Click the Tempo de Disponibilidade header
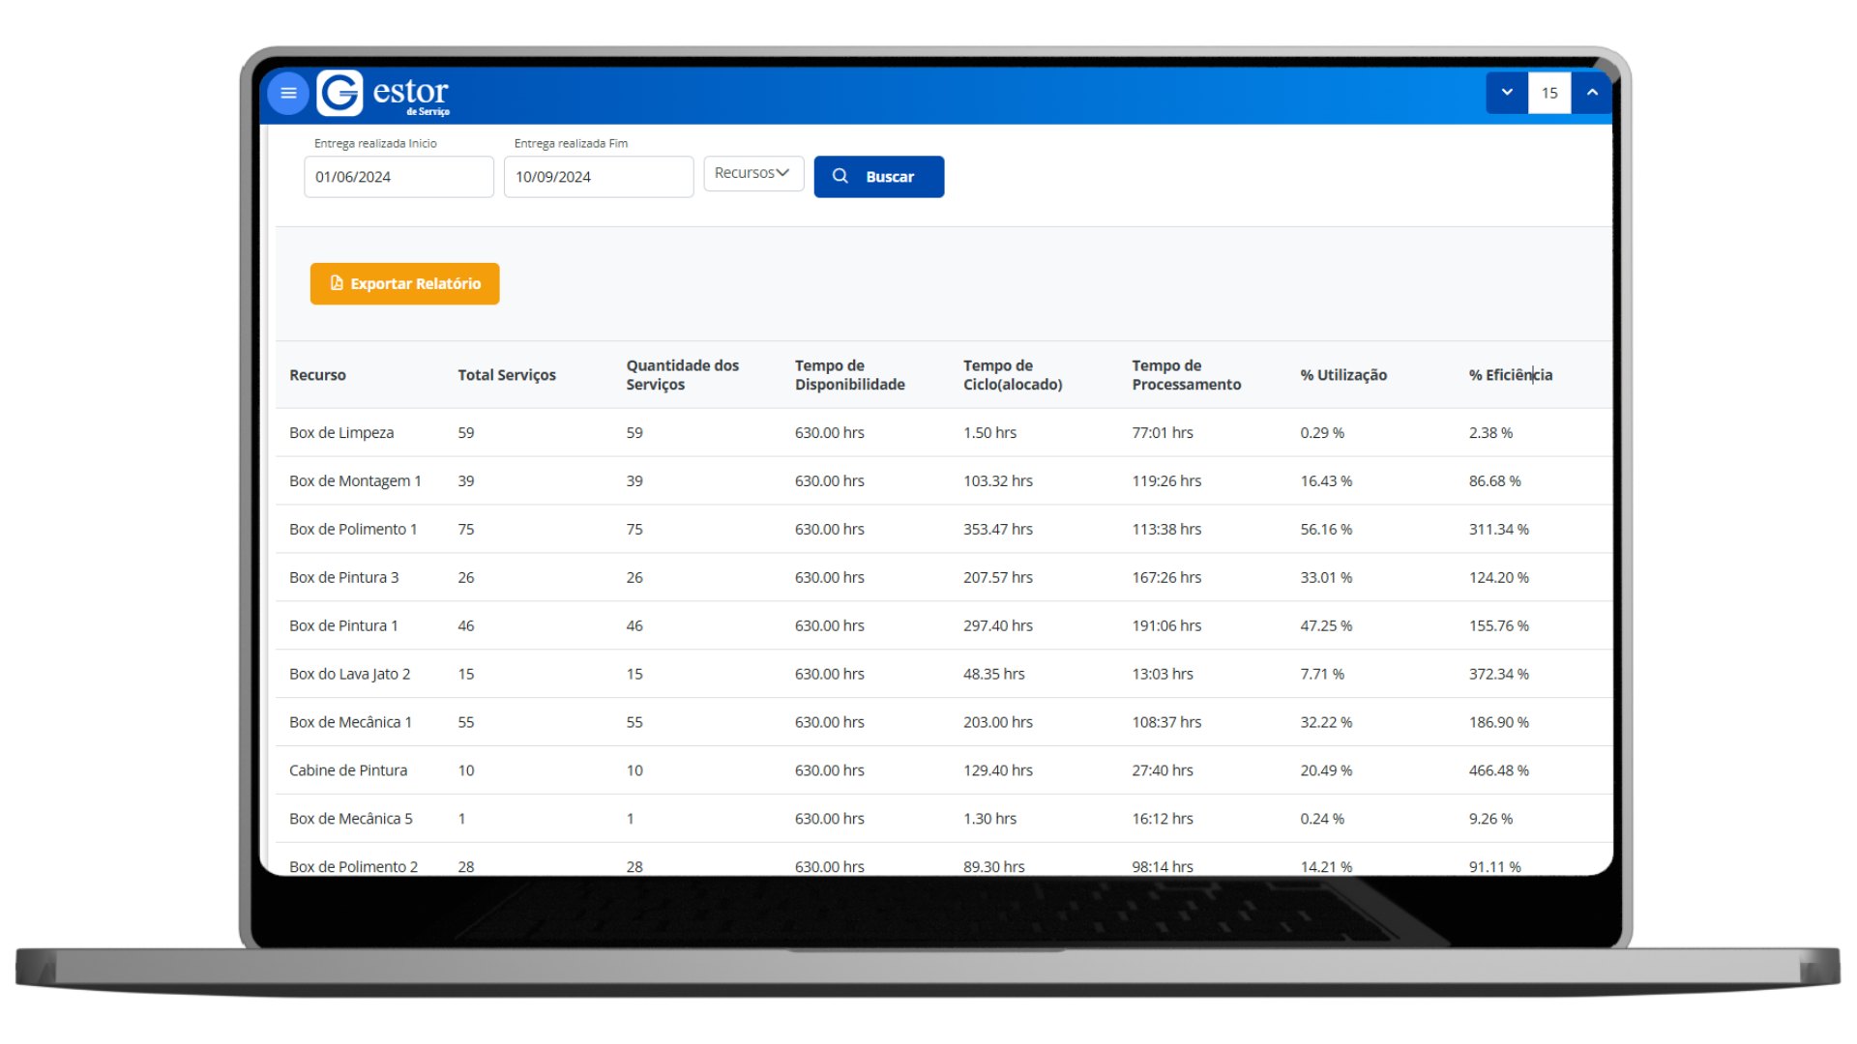 [849, 375]
